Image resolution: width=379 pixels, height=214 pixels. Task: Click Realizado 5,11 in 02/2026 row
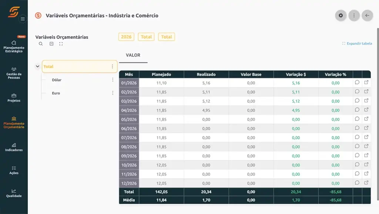[x=206, y=92]
